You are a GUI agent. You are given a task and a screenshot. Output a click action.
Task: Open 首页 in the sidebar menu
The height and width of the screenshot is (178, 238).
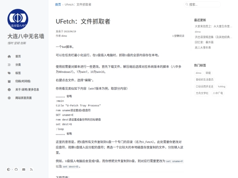18,56
